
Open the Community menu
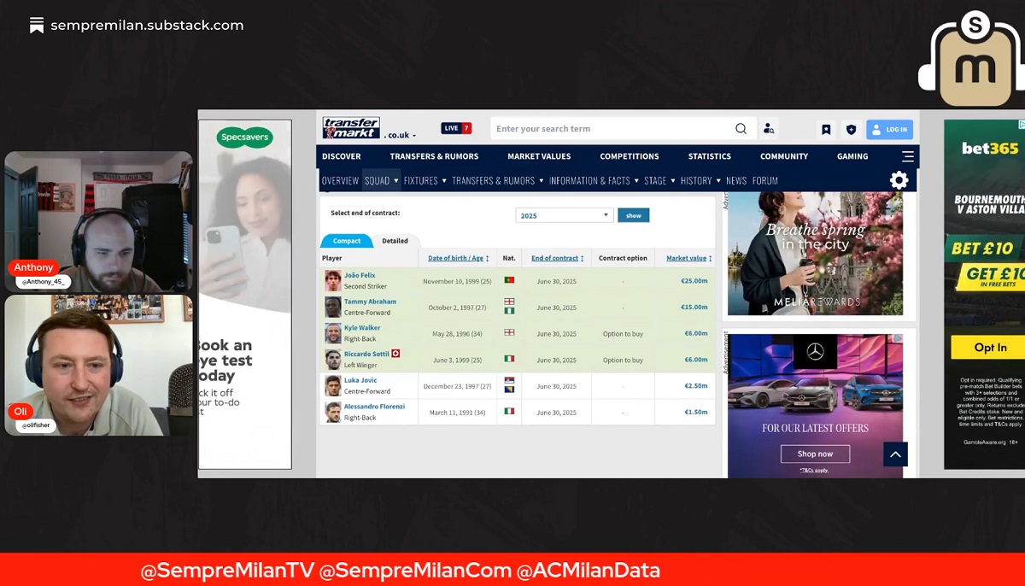[784, 156]
